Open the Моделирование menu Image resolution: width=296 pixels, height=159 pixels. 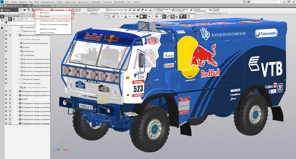(48, 2)
